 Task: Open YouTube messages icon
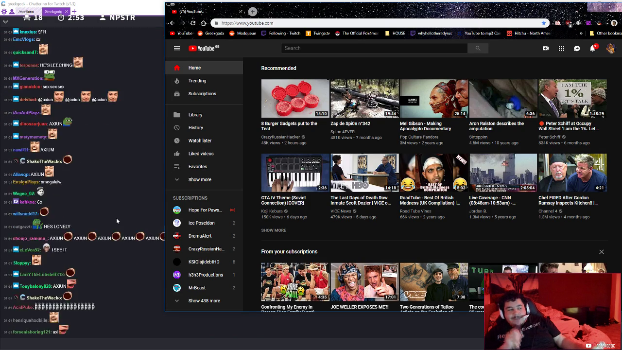[577, 48]
